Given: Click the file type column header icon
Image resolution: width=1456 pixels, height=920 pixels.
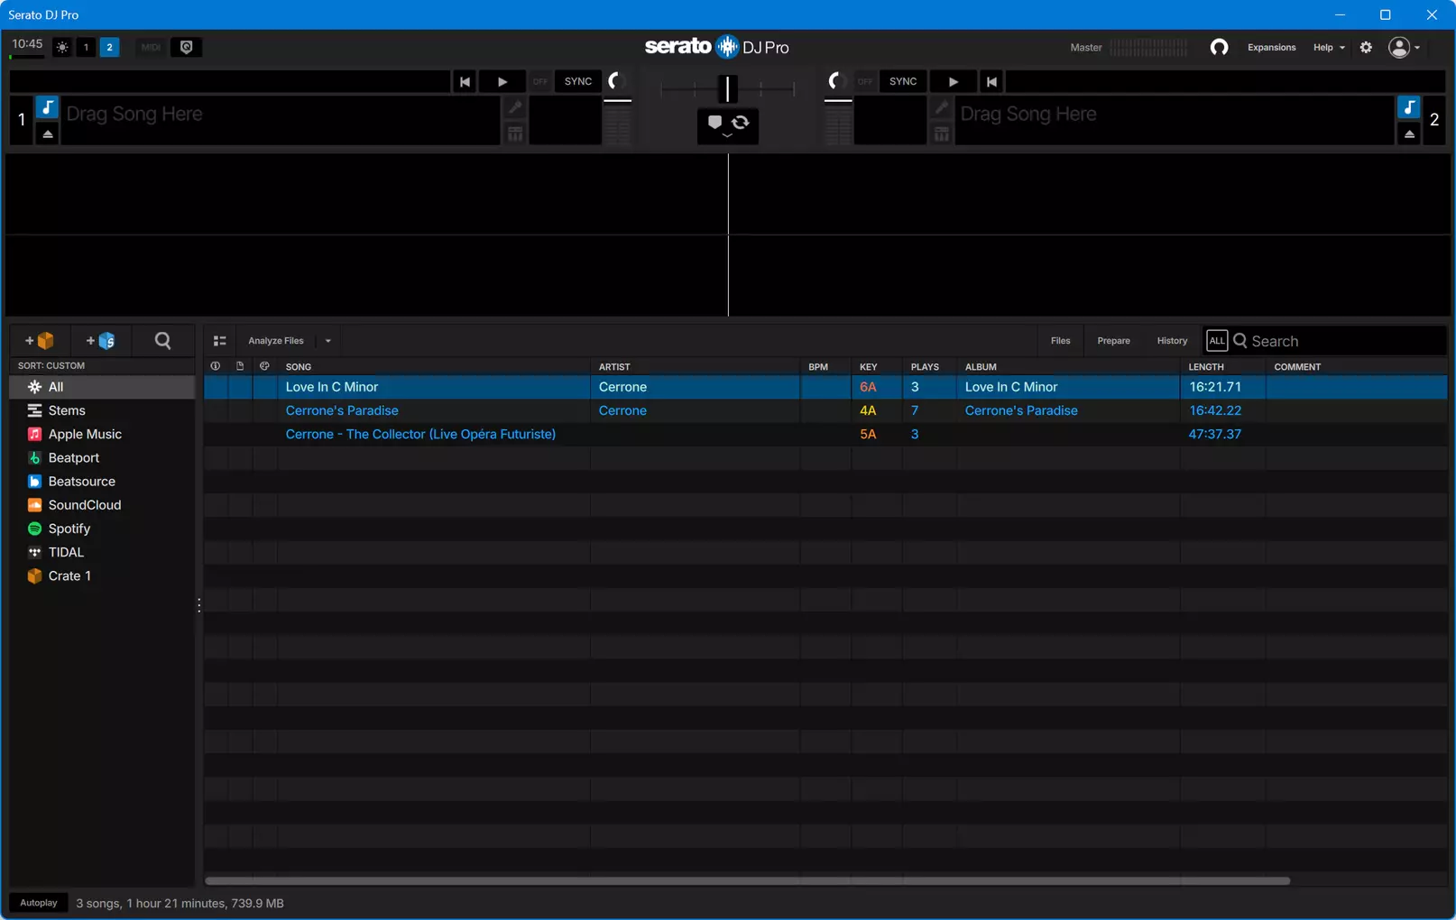Looking at the screenshot, I should [240, 366].
